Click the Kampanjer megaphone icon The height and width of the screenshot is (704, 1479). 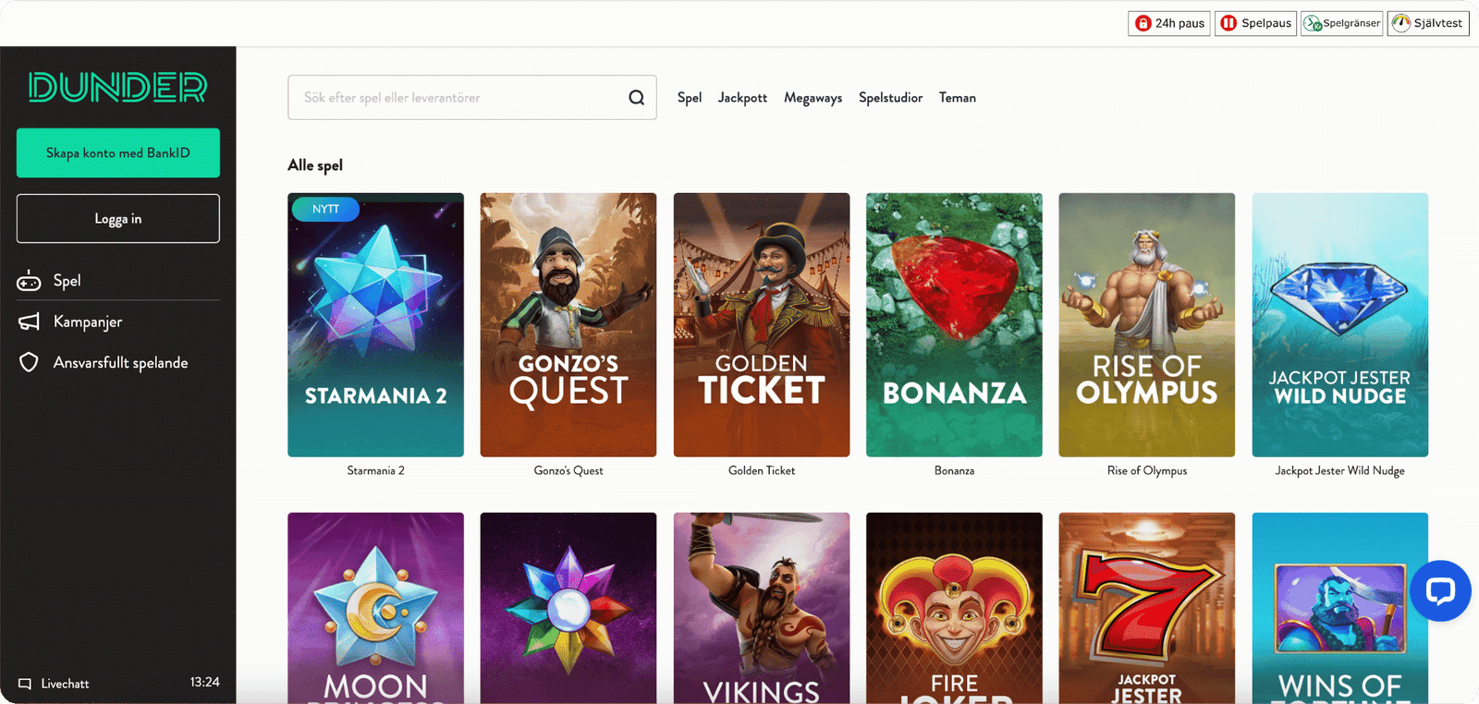(29, 322)
